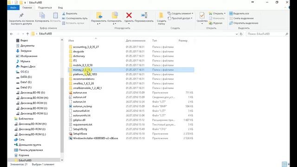Click Invert selection in ribbon

pos(244,23)
